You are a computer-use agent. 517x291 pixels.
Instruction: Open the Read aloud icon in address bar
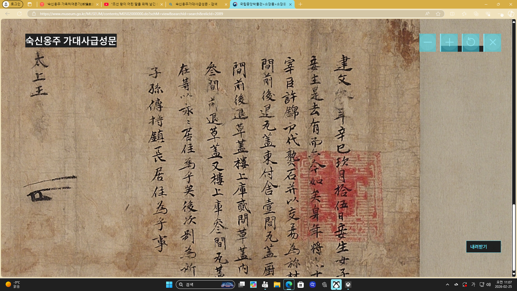pyautogui.click(x=427, y=14)
